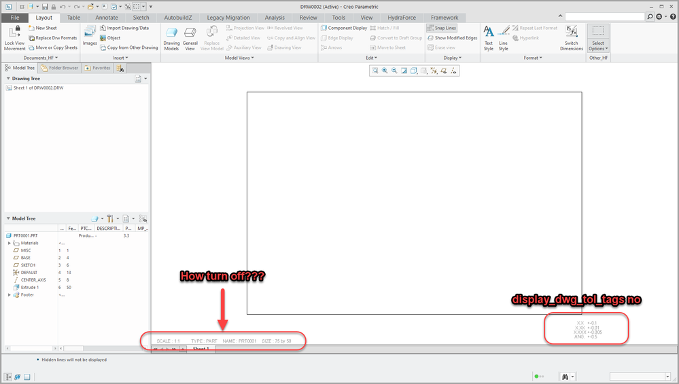Toggle the Snap Lines option
The height and width of the screenshot is (384, 679).
coord(442,28)
